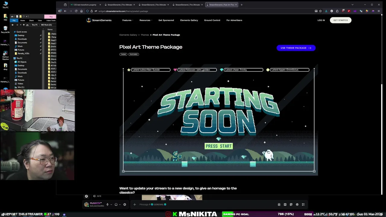Open browser downloads arrow icon
The height and width of the screenshot is (217, 386).
tap(326, 11)
